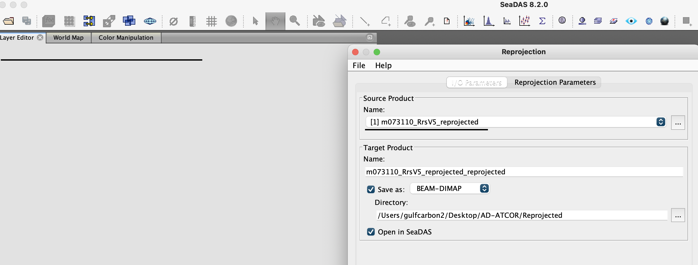The image size is (698, 265).
Task: Toggle the Save as checkbox
Action: point(371,189)
